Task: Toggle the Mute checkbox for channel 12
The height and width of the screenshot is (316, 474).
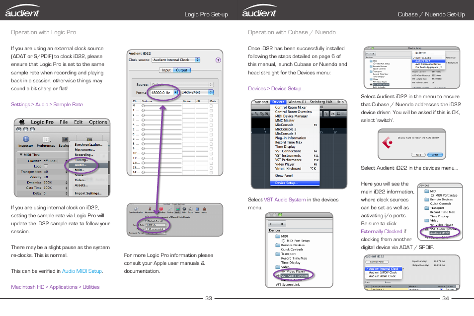Action: 211,163
